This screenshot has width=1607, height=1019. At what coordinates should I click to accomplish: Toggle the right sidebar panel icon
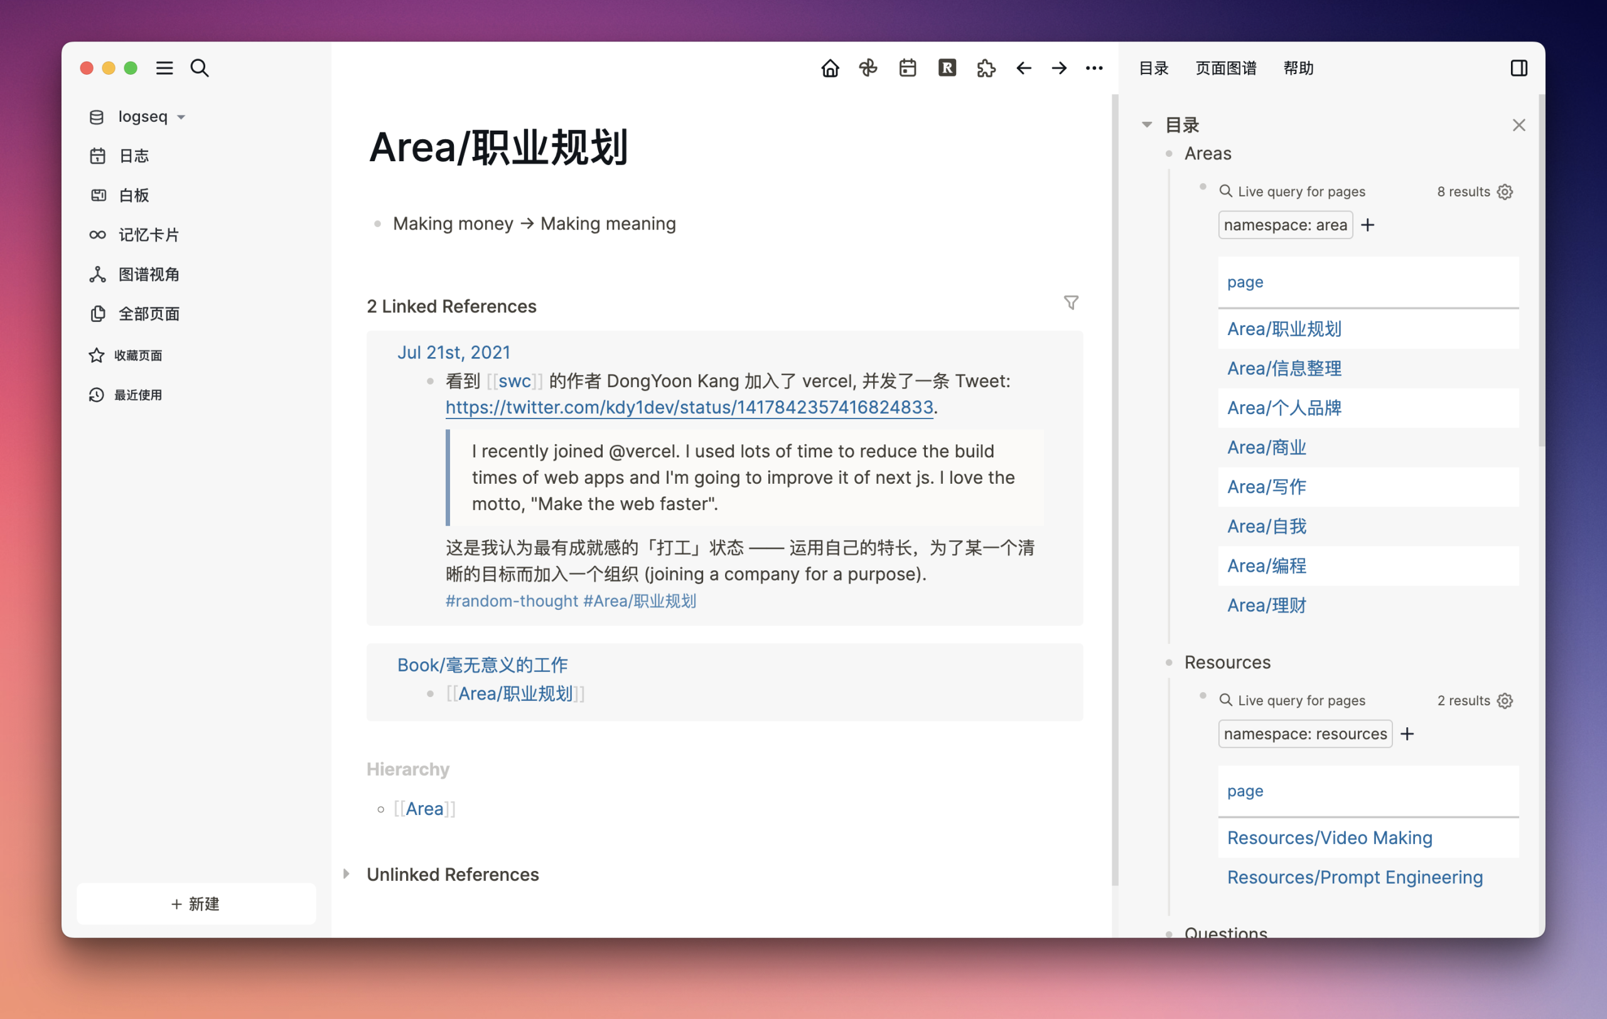(1518, 68)
